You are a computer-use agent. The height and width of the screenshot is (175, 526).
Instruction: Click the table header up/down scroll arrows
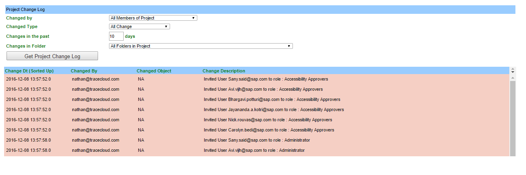(513, 70)
